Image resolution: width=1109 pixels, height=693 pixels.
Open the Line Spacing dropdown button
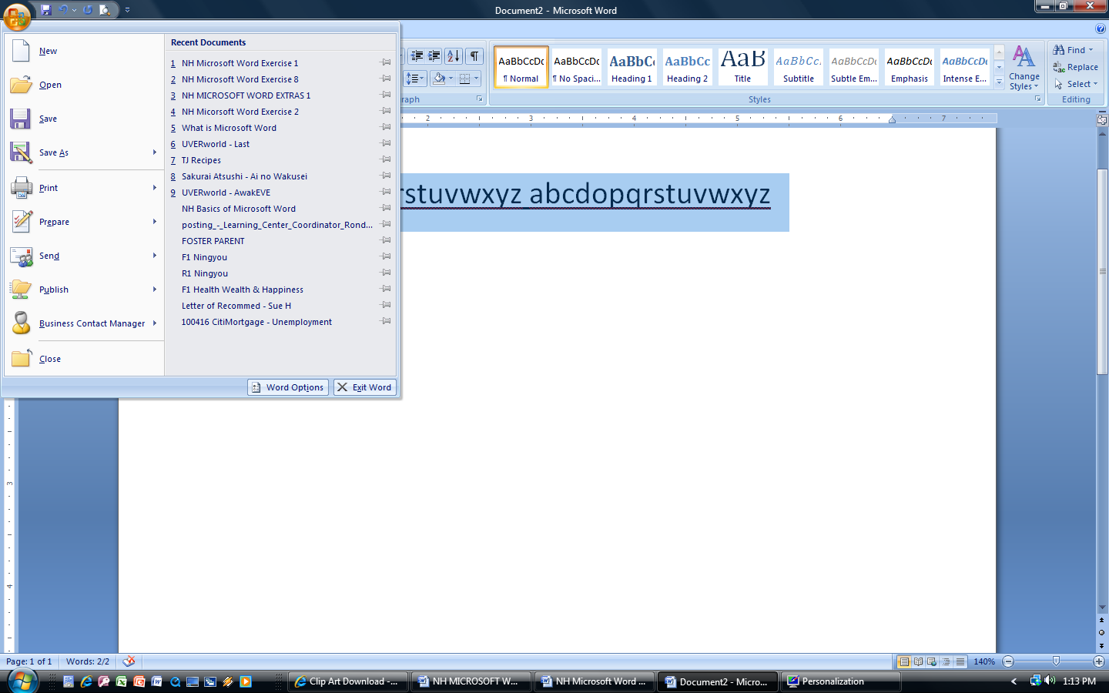click(415, 78)
